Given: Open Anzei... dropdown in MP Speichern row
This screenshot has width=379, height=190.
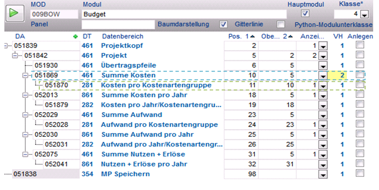Looking at the screenshot, I should click(x=323, y=174).
